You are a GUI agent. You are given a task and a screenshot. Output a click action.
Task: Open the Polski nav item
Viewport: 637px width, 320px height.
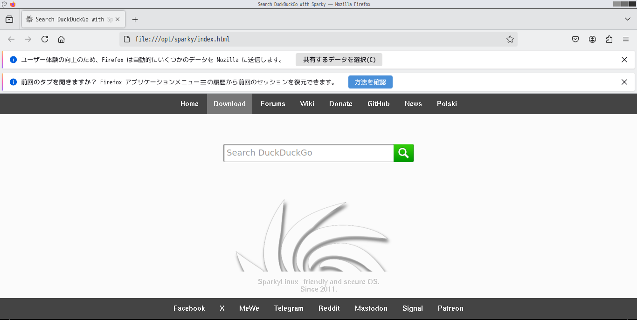click(447, 104)
